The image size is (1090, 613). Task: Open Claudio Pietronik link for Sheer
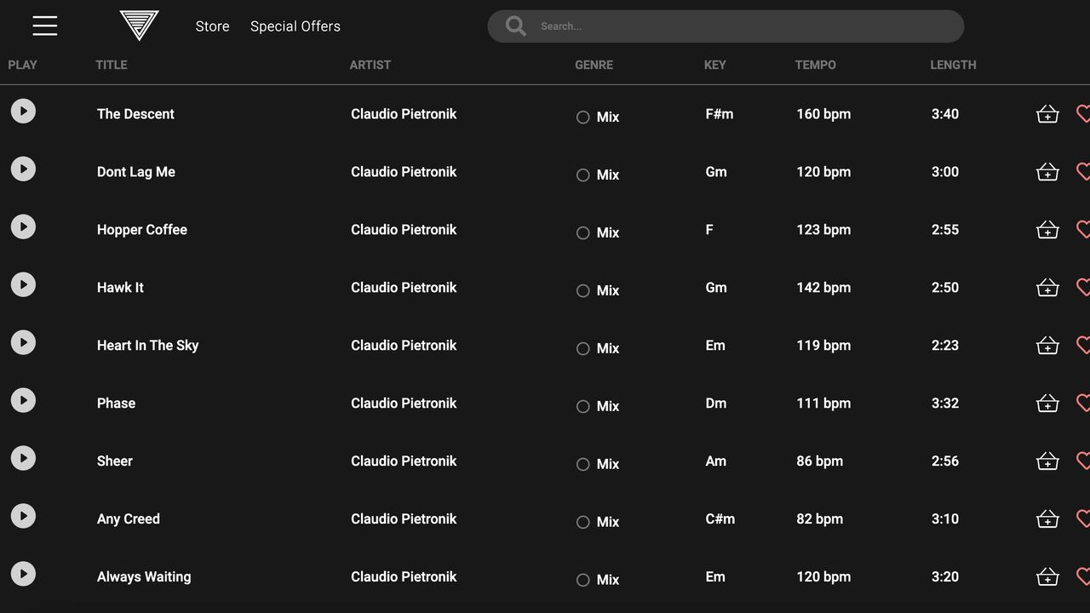404,461
